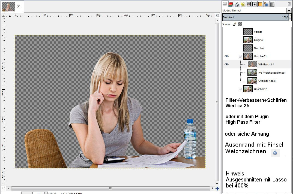This screenshot has height=194, width=293.
Task: Close the image tab with its X button
Action: point(18,7)
